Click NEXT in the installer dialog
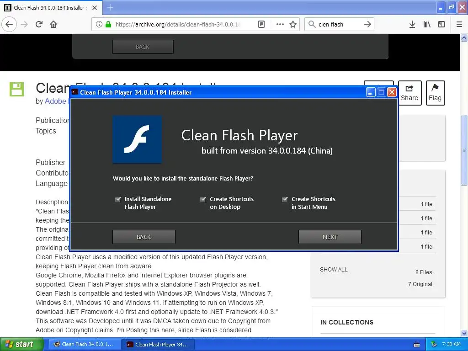The height and width of the screenshot is (351, 468). [330, 237]
